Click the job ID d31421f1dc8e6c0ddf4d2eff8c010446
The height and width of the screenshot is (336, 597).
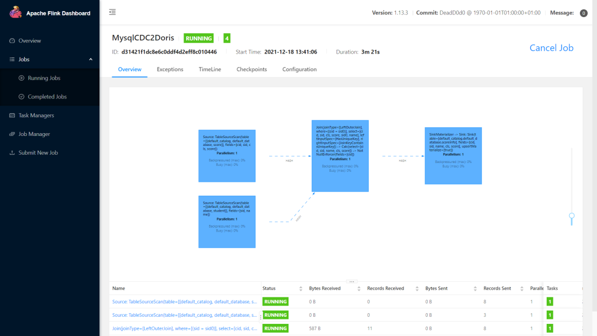click(169, 52)
